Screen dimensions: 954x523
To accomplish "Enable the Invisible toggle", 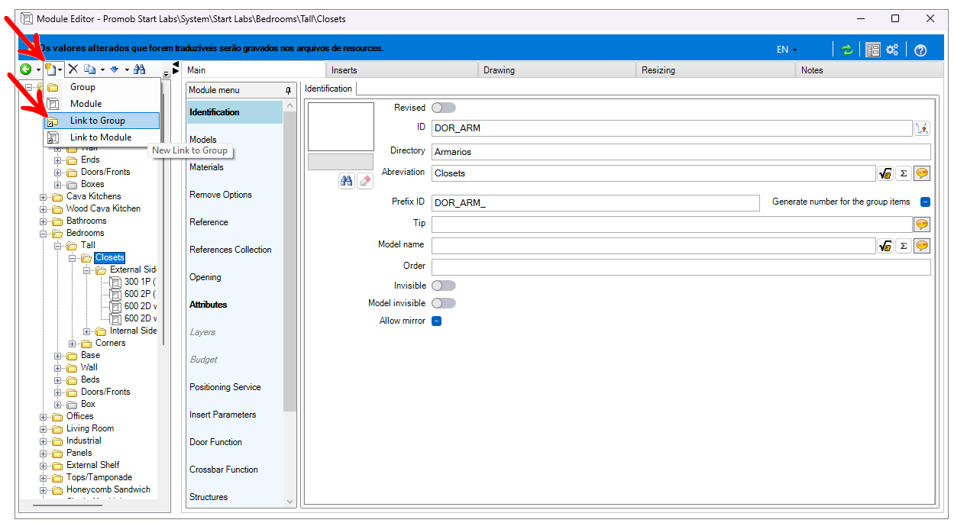I will coord(443,286).
